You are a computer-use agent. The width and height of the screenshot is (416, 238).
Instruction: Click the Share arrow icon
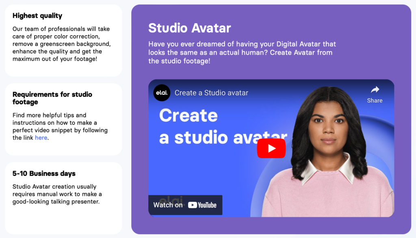(375, 90)
